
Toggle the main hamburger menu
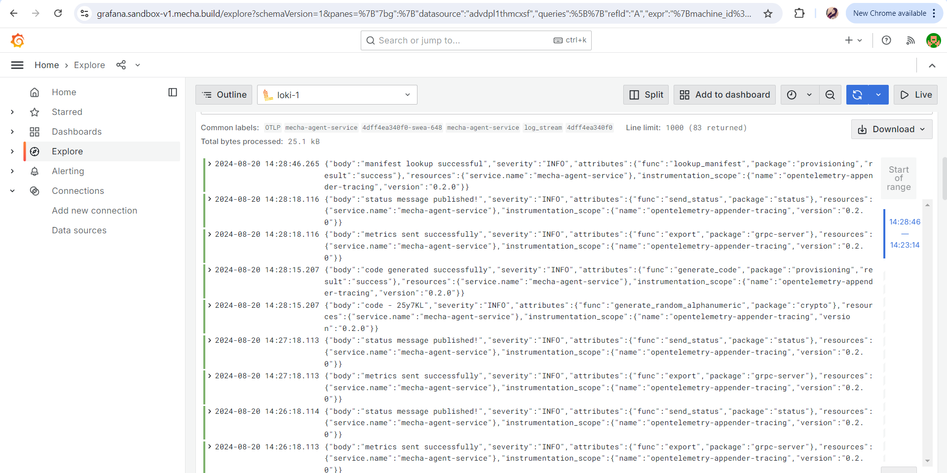(x=17, y=65)
